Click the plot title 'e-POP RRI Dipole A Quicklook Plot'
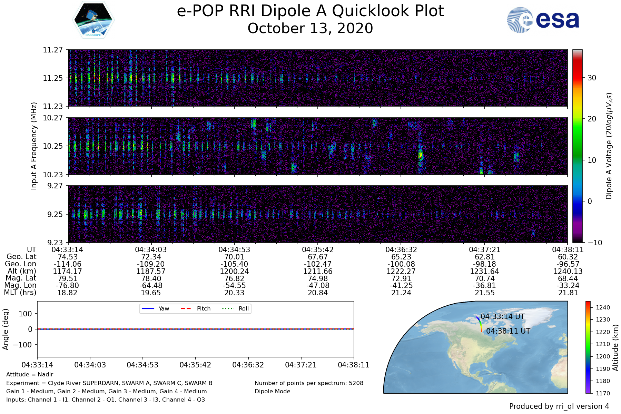The height and width of the screenshot is (414, 621). point(310,11)
